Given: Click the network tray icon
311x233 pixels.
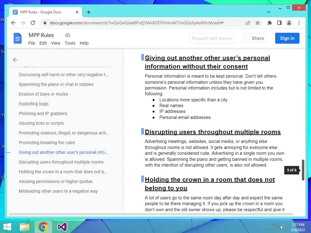Looking at the screenshot, I should tap(275, 227).
